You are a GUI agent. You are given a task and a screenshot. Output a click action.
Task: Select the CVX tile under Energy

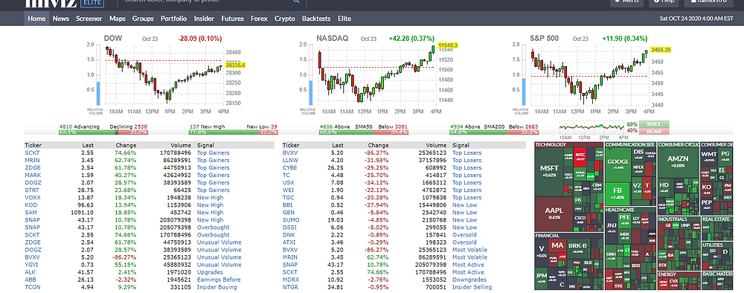674,283
